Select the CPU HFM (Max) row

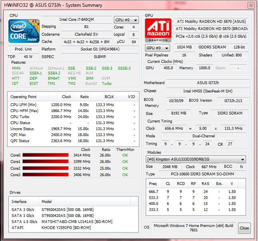pyautogui.click(x=73, y=110)
